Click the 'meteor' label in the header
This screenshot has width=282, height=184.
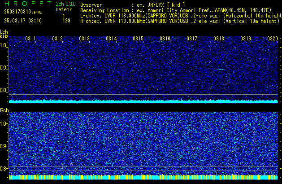[64, 9]
